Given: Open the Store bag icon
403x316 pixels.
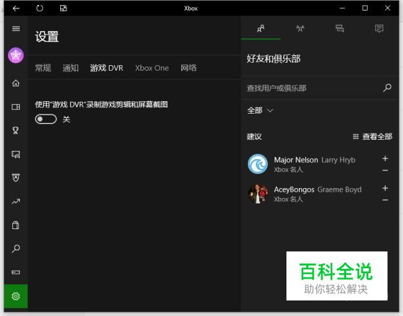Looking at the screenshot, I should (15, 225).
